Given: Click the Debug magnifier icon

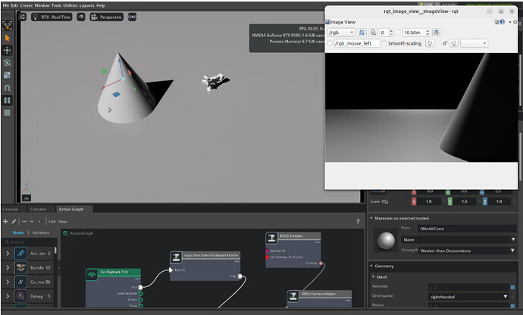Looking at the screenshot, I should click(x=20, y=296).
